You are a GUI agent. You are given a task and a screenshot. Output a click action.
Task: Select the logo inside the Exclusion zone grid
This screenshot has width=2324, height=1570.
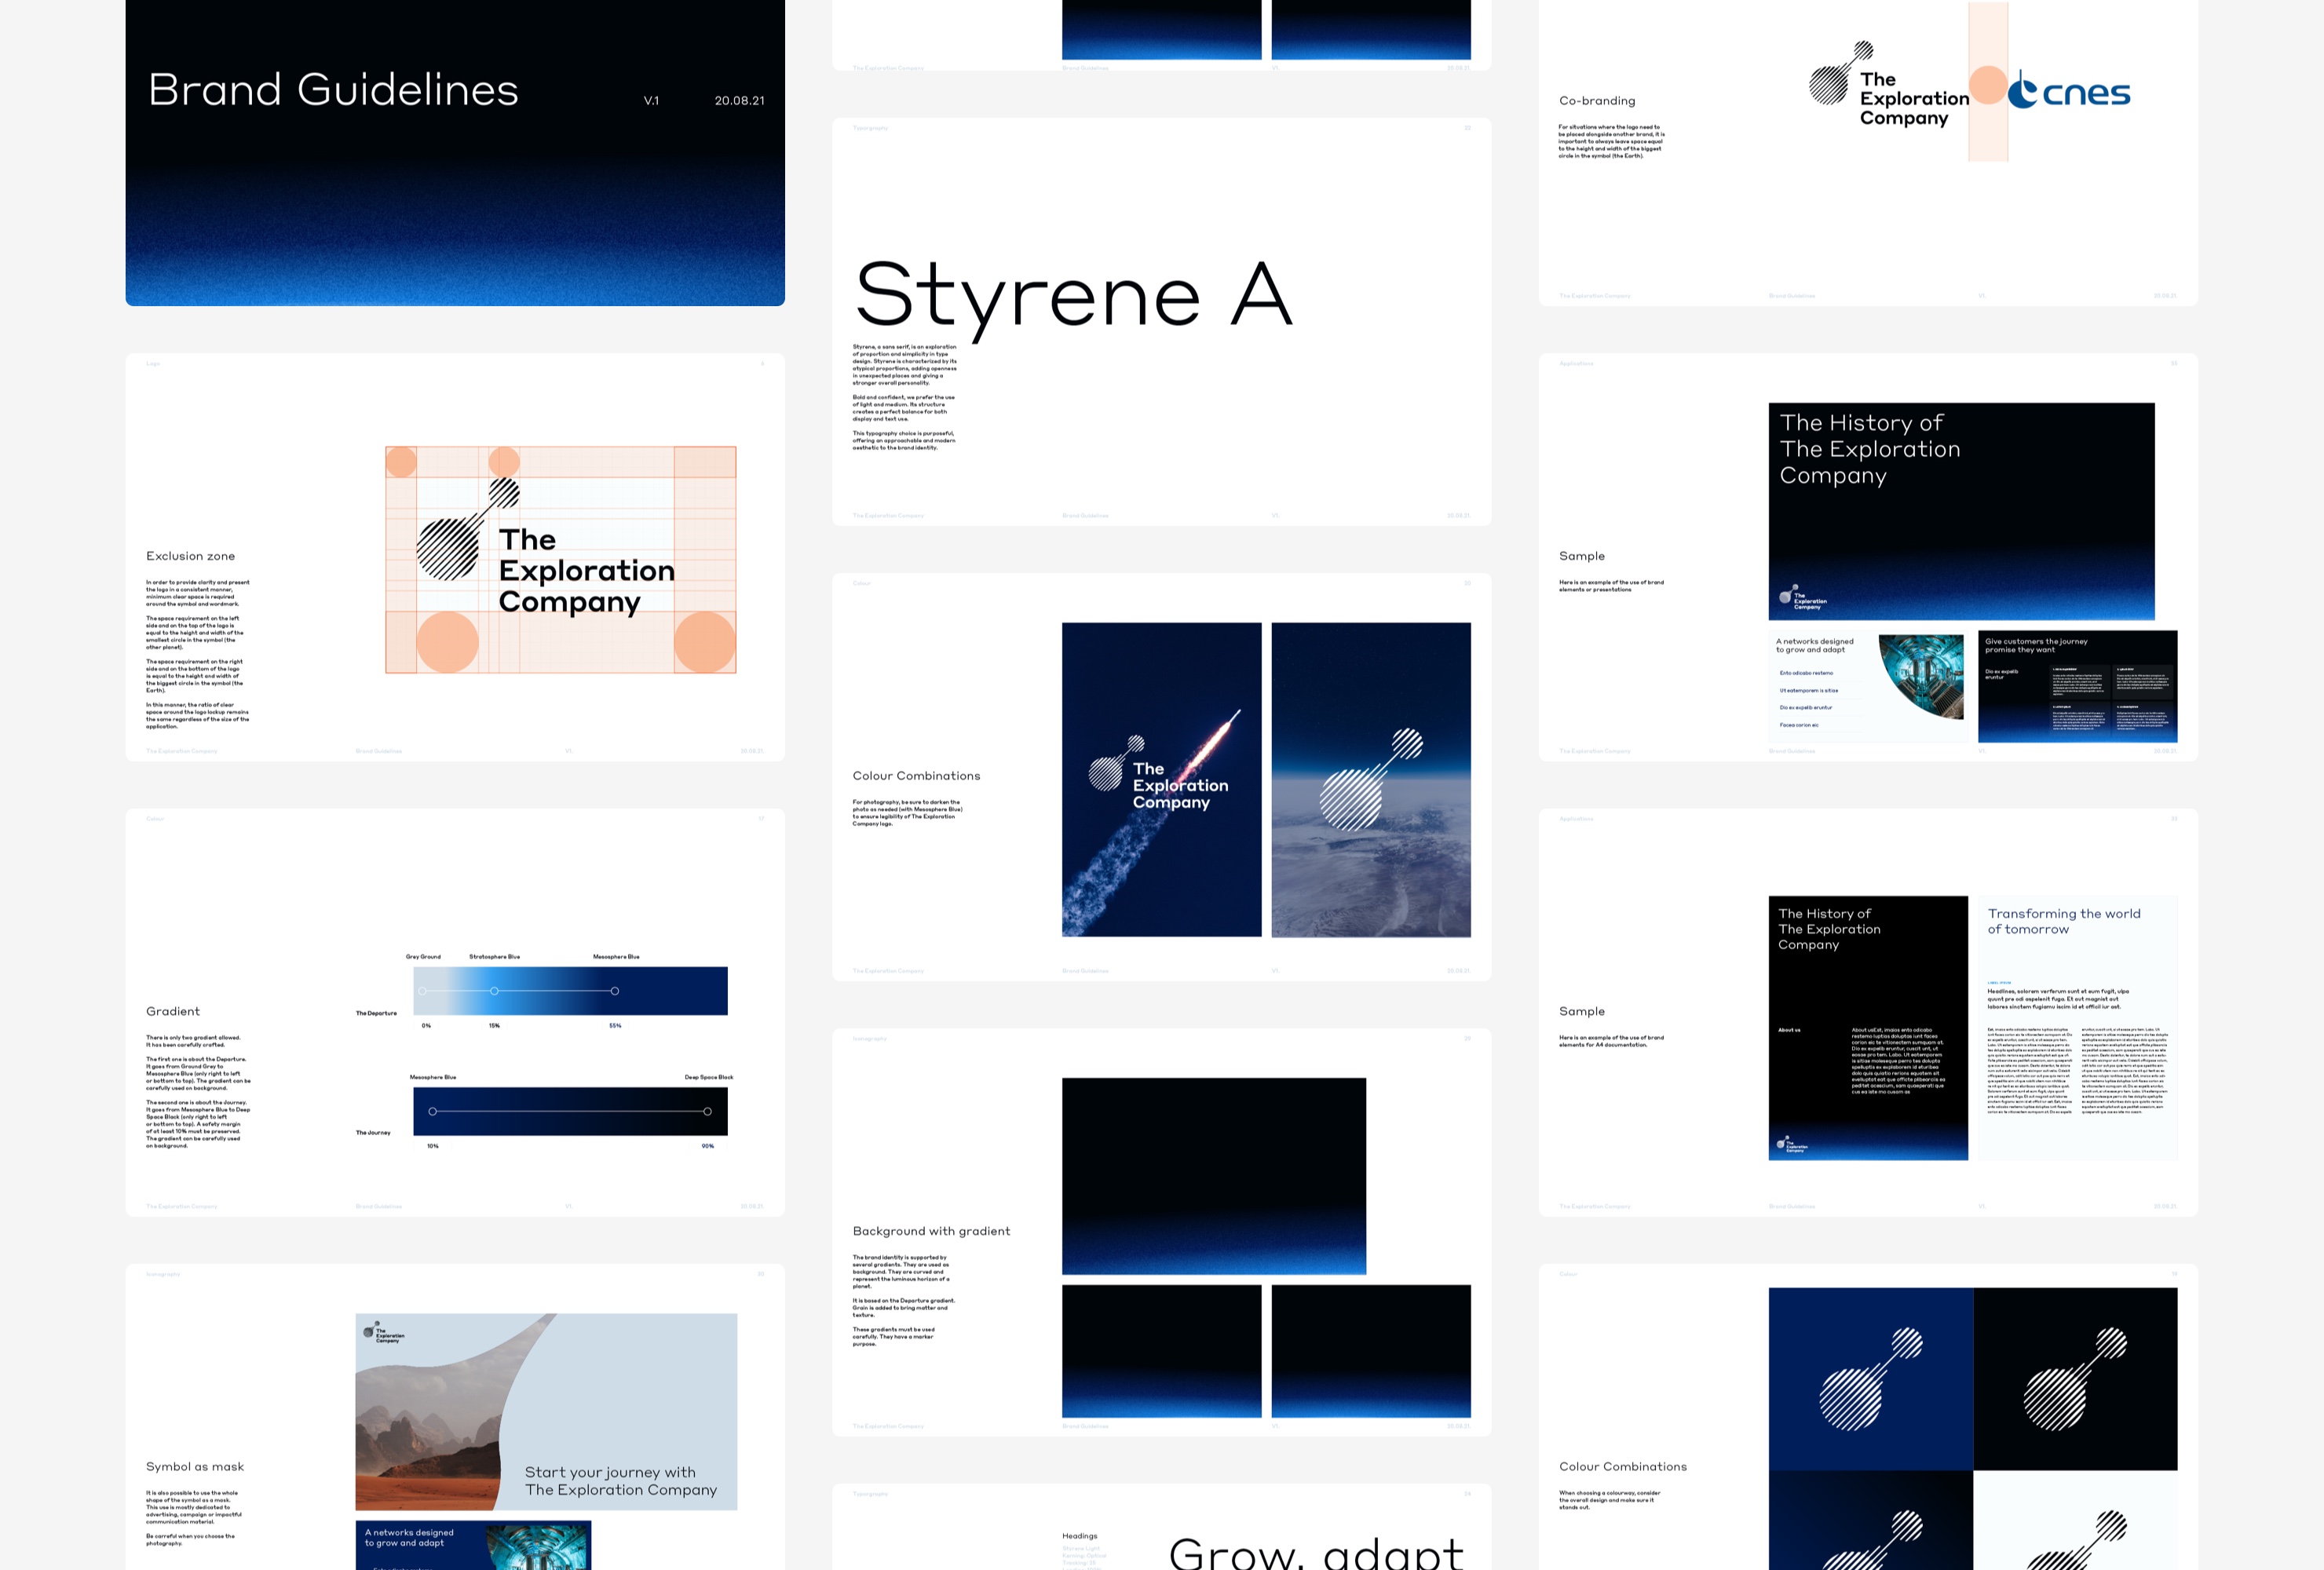[x=546, y=547]
